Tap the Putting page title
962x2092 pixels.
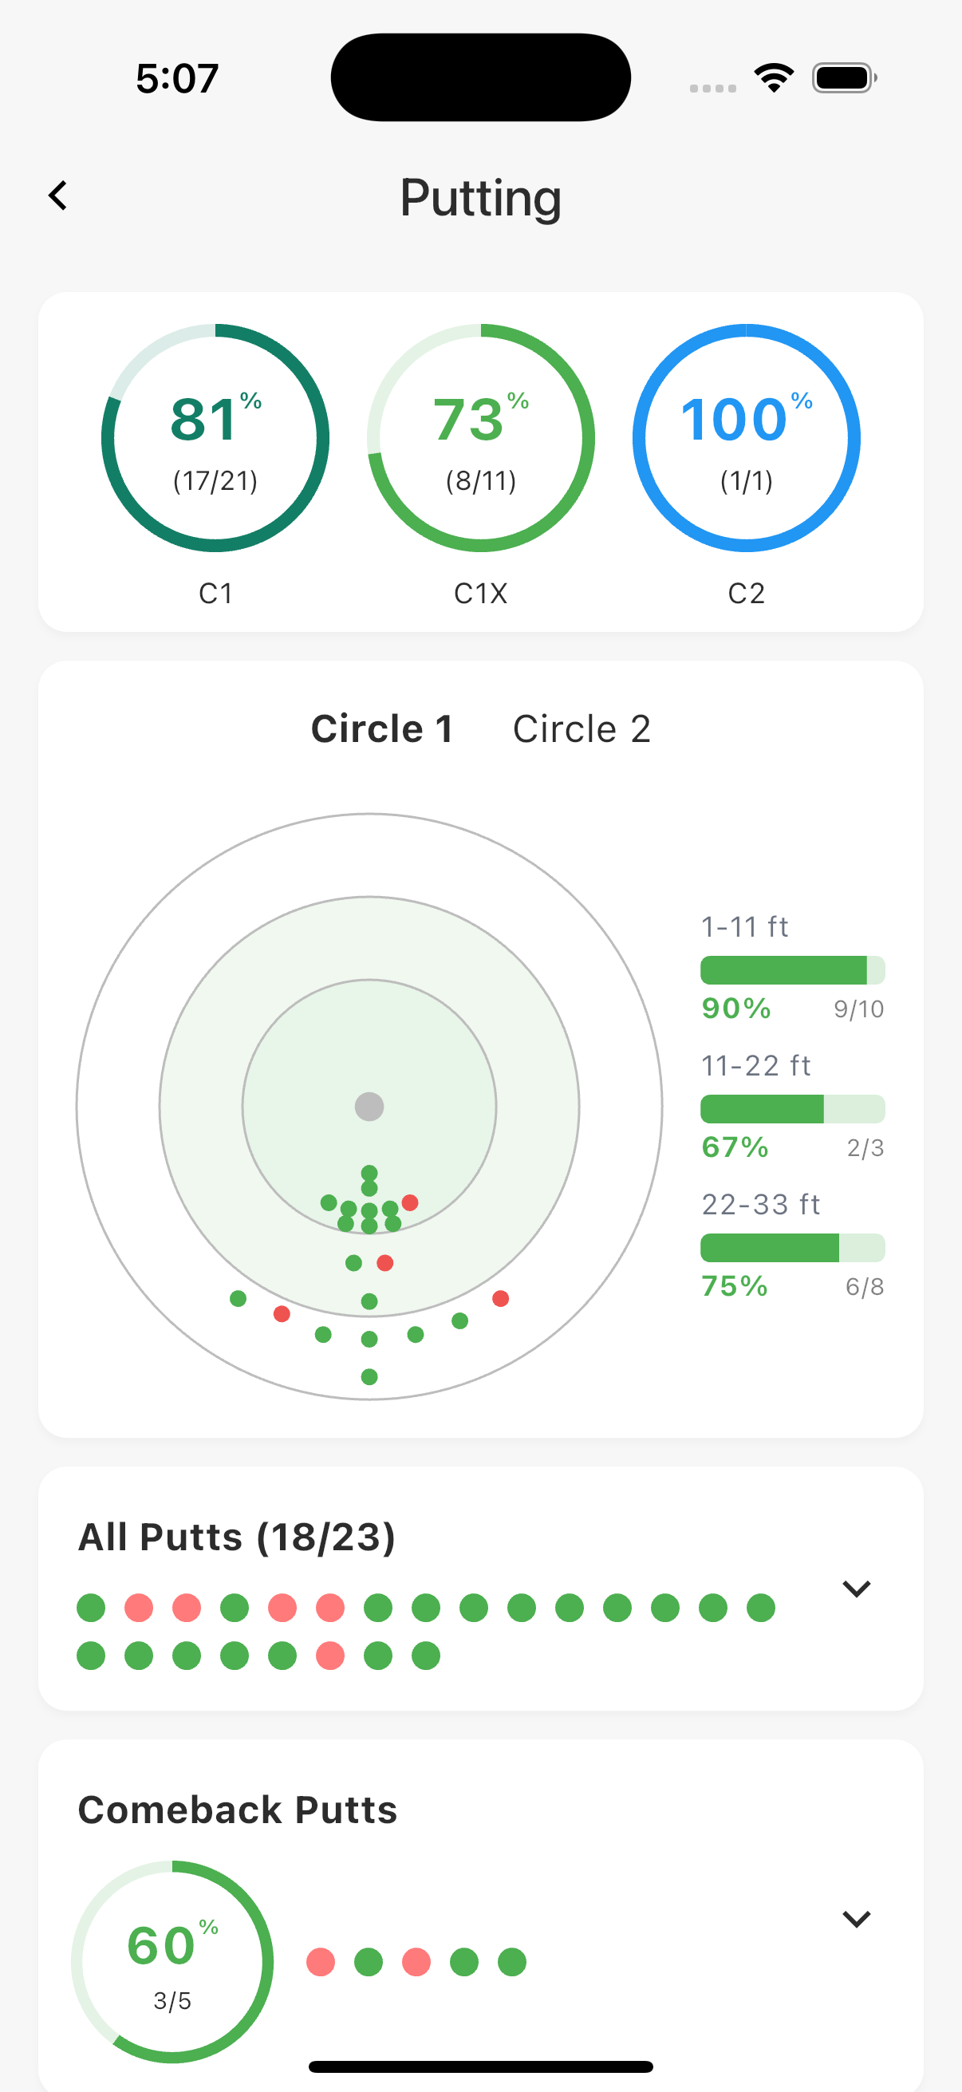480,197
